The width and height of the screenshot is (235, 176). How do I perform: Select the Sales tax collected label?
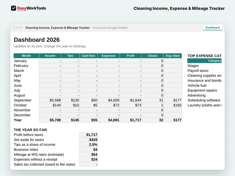pyautogui.click(x=44, y=165)
